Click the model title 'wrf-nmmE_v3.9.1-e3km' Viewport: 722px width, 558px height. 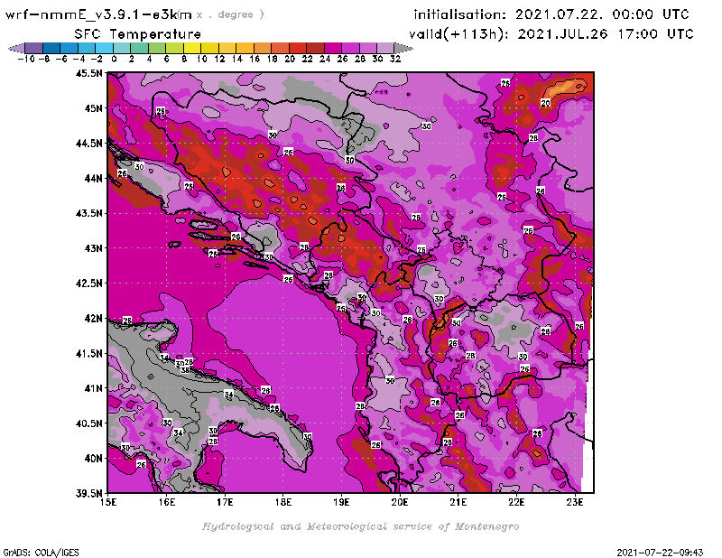98,14
